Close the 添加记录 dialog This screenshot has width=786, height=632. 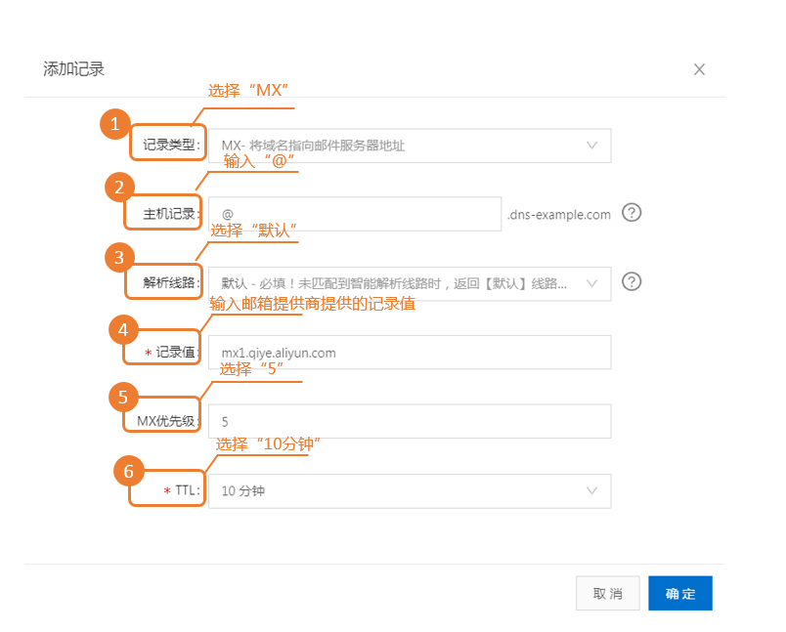click(699, 69)
